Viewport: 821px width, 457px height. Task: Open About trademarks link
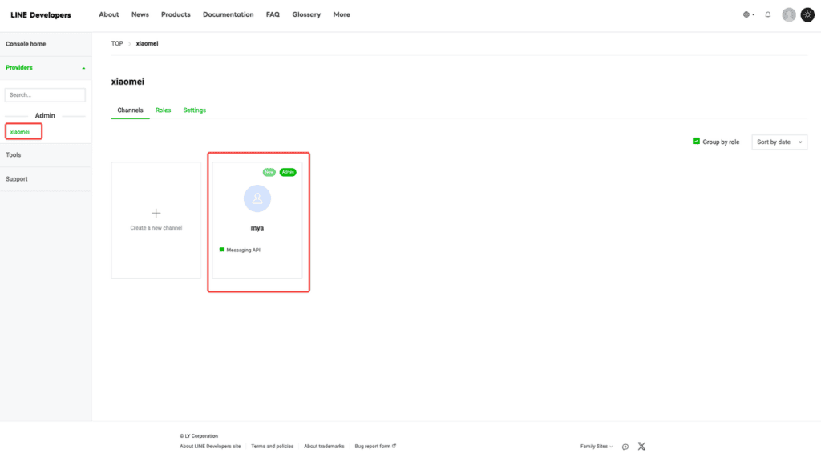324,447
